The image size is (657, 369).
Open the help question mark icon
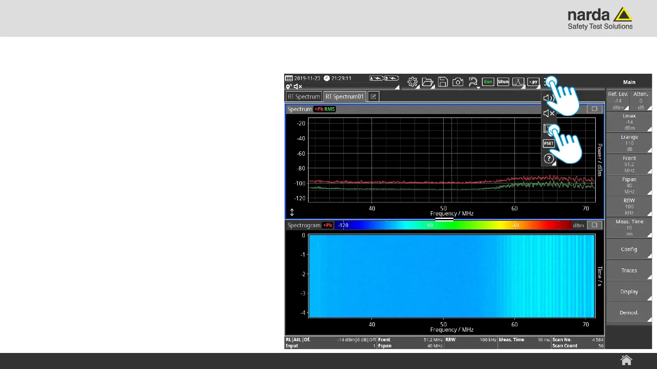(x=548, y=159)
